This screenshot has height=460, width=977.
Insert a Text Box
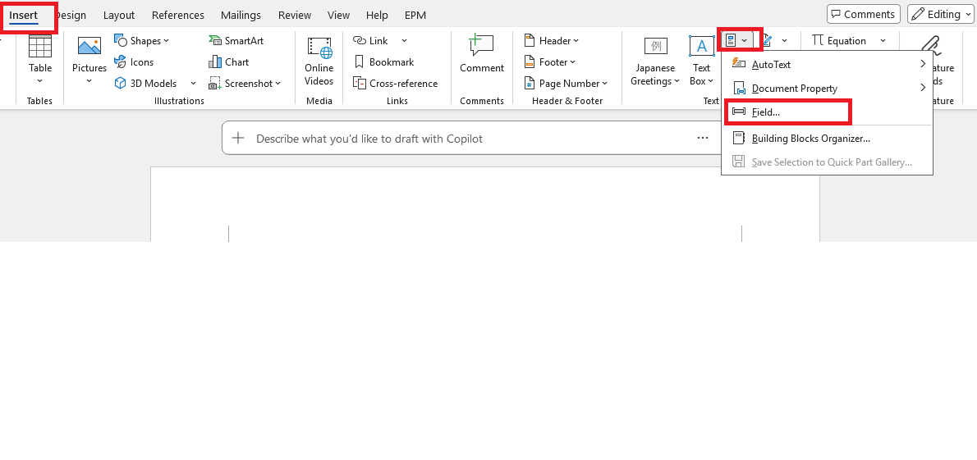[702, 61]
